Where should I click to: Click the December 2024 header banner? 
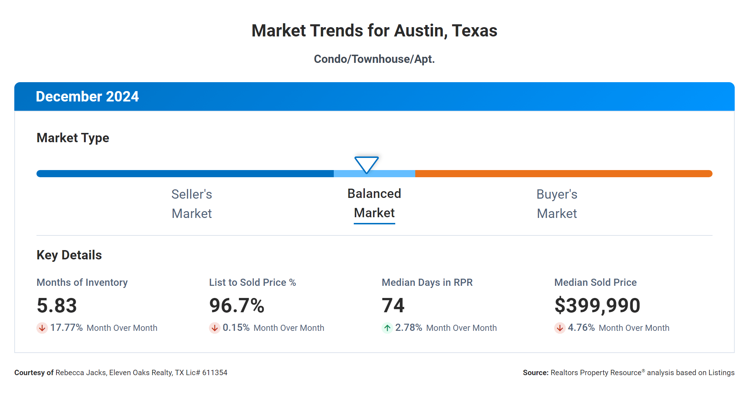(374, 96)
